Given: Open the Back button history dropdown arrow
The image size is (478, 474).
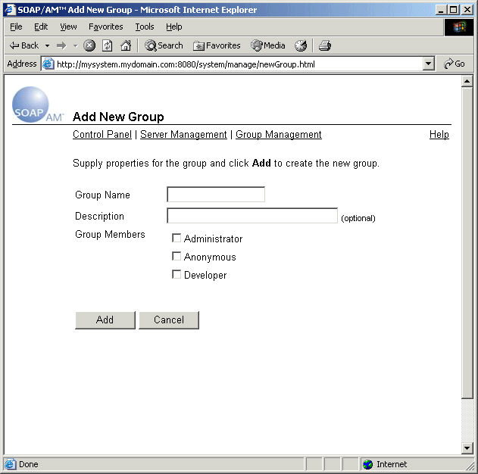Looking at the screenshot, I should (47, 45).
